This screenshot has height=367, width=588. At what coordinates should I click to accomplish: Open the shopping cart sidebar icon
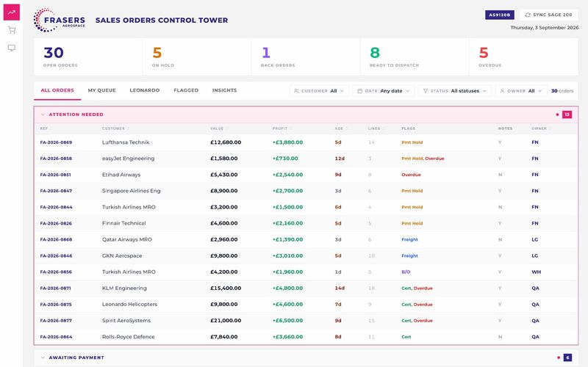(x=12, y=30)
